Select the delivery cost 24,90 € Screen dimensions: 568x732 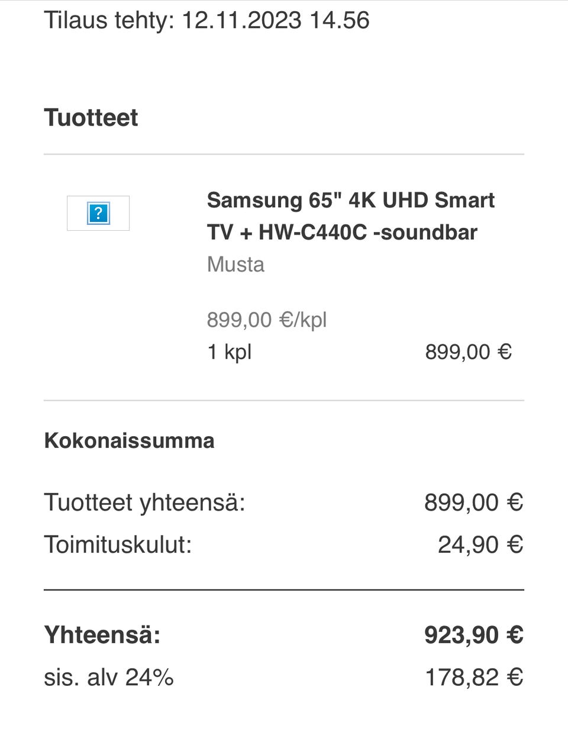(480, 544)
